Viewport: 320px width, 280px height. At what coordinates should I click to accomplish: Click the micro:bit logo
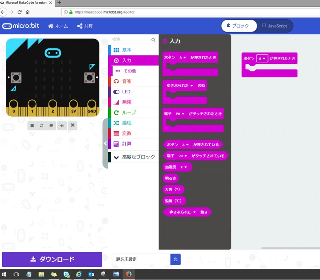pos(20,26)
